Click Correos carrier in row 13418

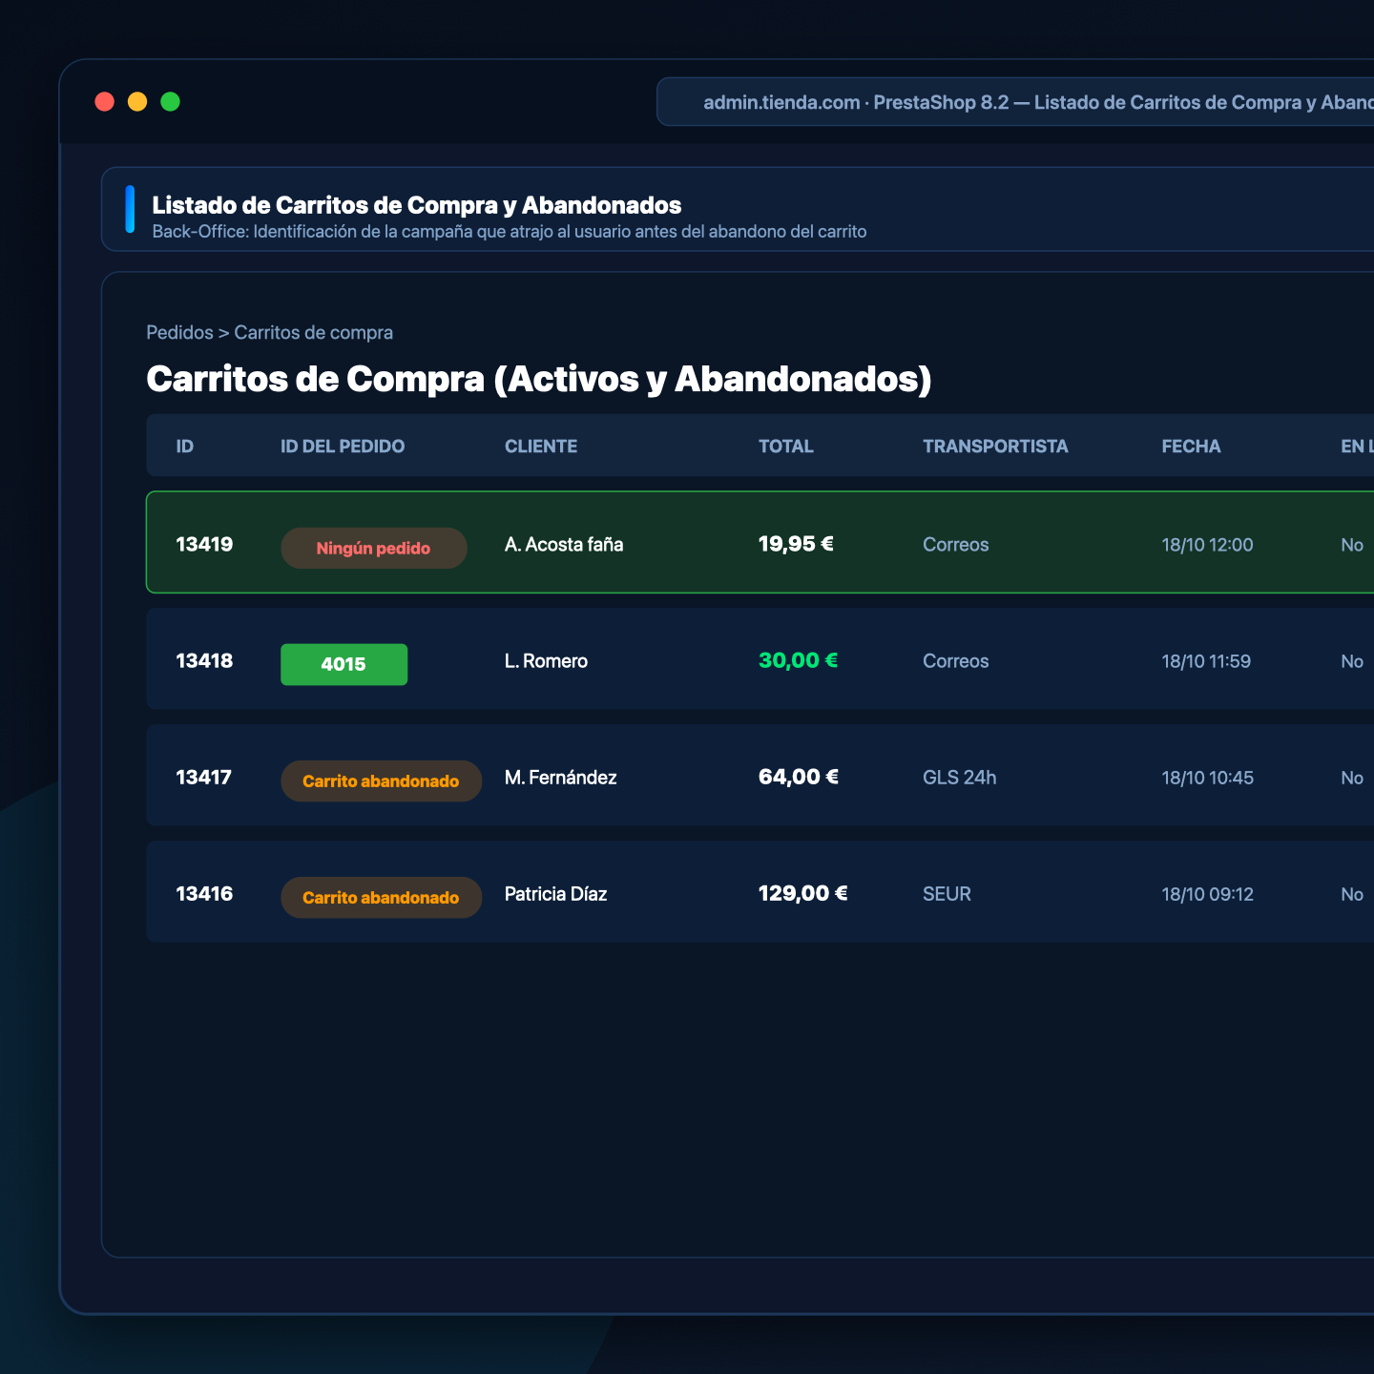pos(955,661)
